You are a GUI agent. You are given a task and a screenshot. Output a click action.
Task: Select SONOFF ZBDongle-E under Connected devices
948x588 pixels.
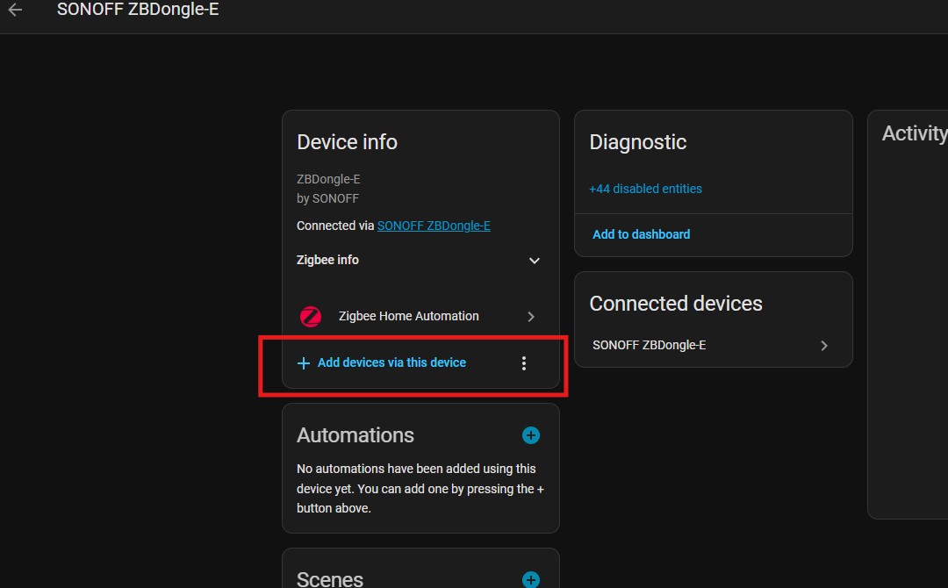pyautogui.click(x=650, y=346)
